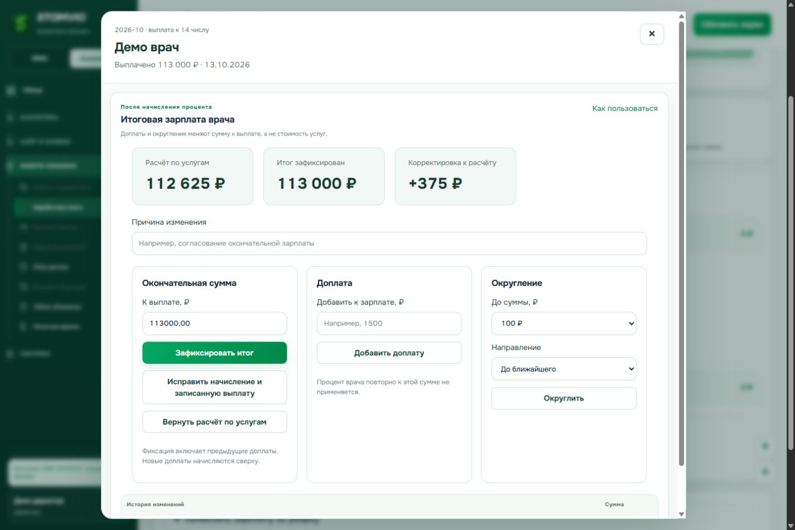Select the Расчёт по услугам card

click(192, 176)
